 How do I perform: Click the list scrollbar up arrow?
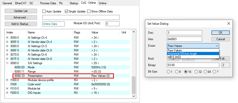click(134, 32)
